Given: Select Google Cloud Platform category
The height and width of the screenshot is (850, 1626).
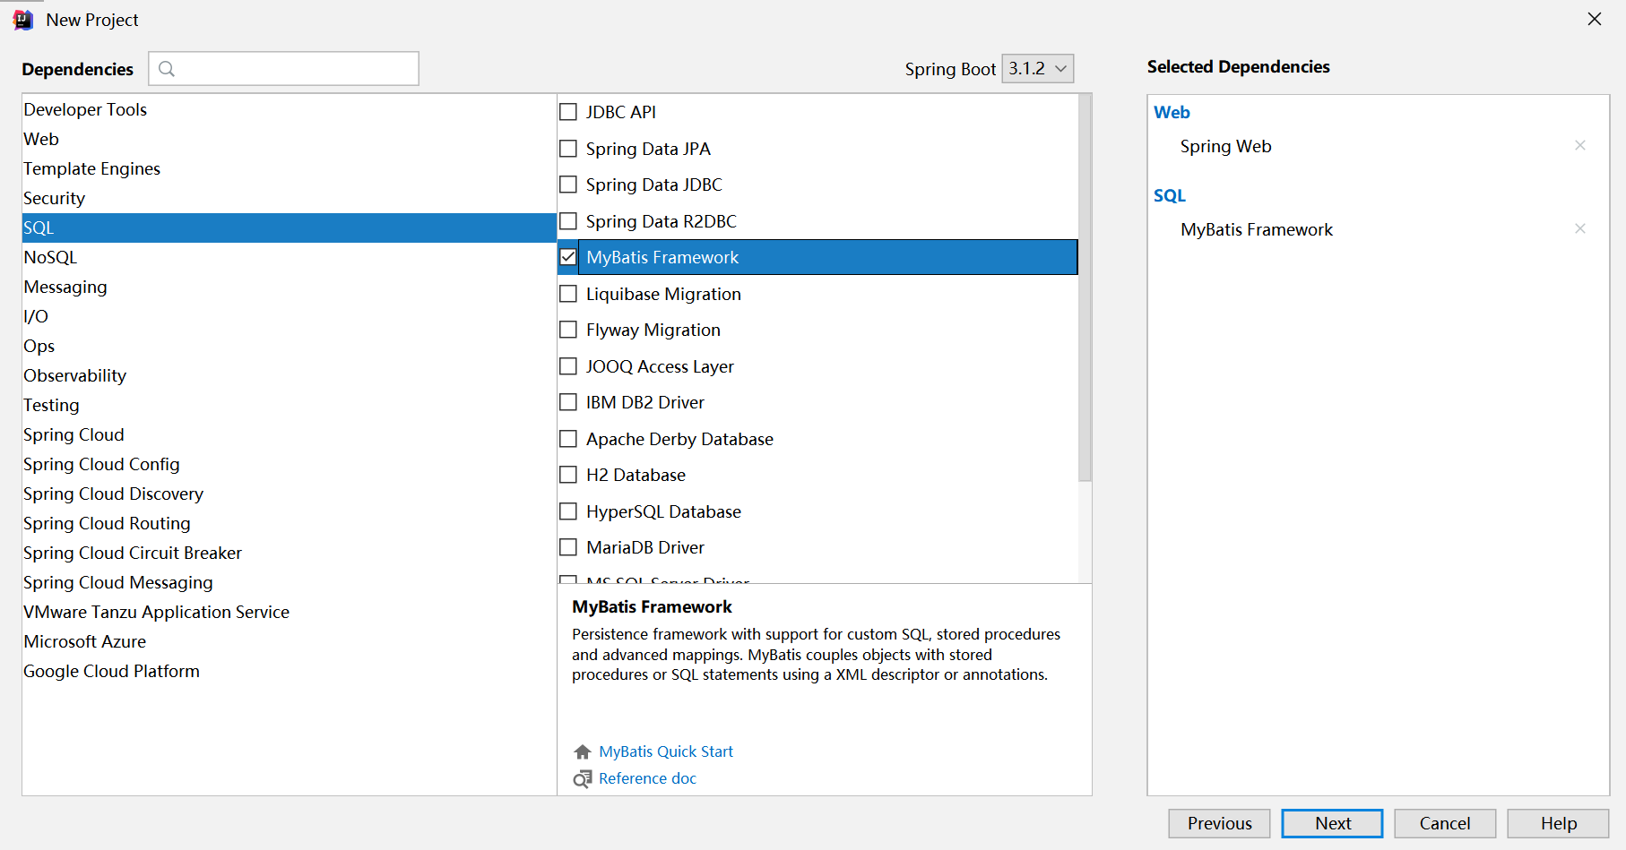Looking at the screenshot, I should [x=289, y=671].
